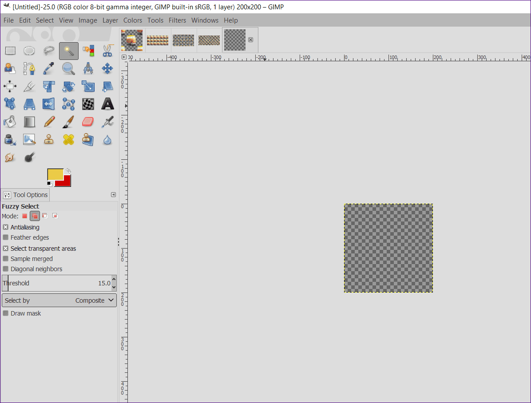Reset colors to default black and white
Image resolution: width=531 pixels, height=403 pixels.
[50, 184]
